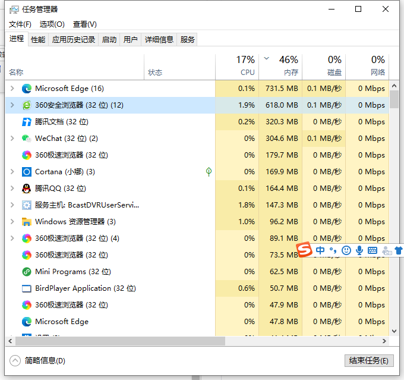Click the Sogou input method S logo
Screen dimensions: 404x380
305,250
